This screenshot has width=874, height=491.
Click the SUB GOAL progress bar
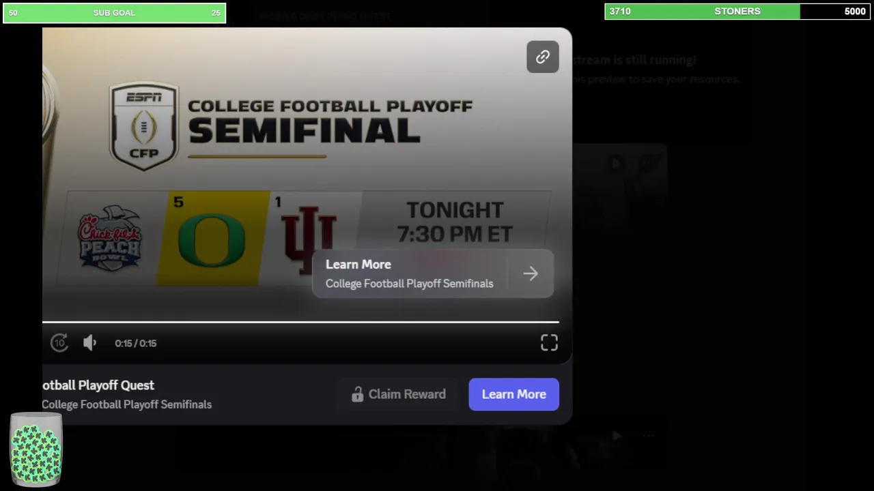[114, 12]
